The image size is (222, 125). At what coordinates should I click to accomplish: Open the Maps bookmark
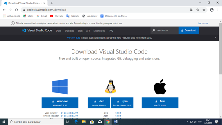(x=28, y=16)
